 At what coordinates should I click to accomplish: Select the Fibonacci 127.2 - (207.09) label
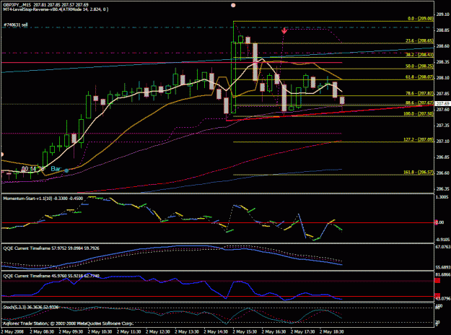point(419,139)
